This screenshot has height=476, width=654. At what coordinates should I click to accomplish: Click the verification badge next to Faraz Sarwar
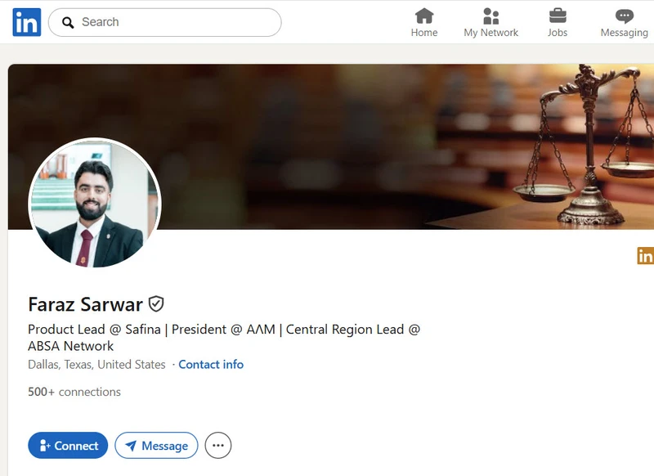click(155, 303)
